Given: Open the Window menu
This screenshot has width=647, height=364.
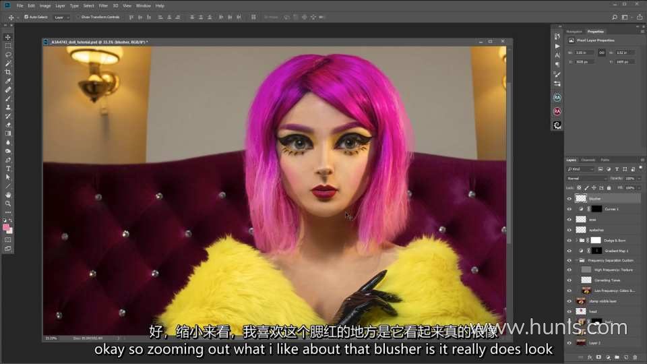Looking at the screenshot, I should [143, 6].
